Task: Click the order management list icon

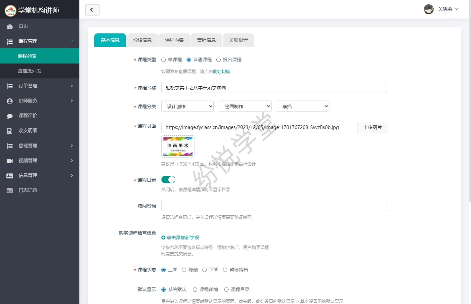Action: point(10,86)
